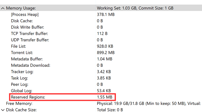Select the File List row
Viewport: 202px width, 112px height.
click(x=101, y=46)
